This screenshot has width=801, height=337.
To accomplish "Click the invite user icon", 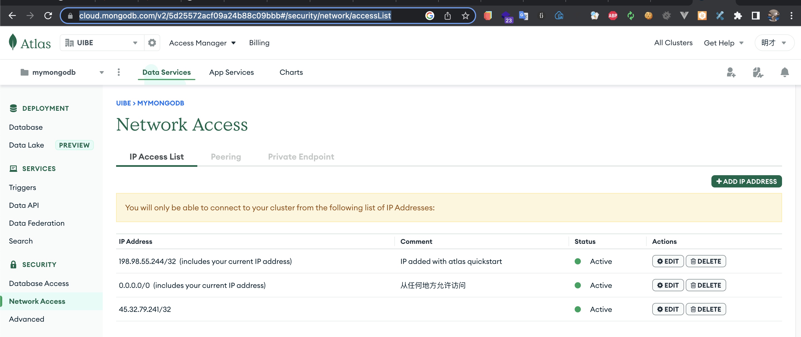I will pyautogui.click(x=731, y=73).
